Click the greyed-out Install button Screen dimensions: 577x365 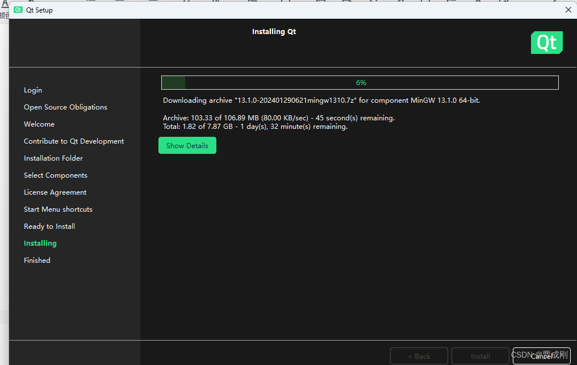pyautogui.click(x=480, y=356)
